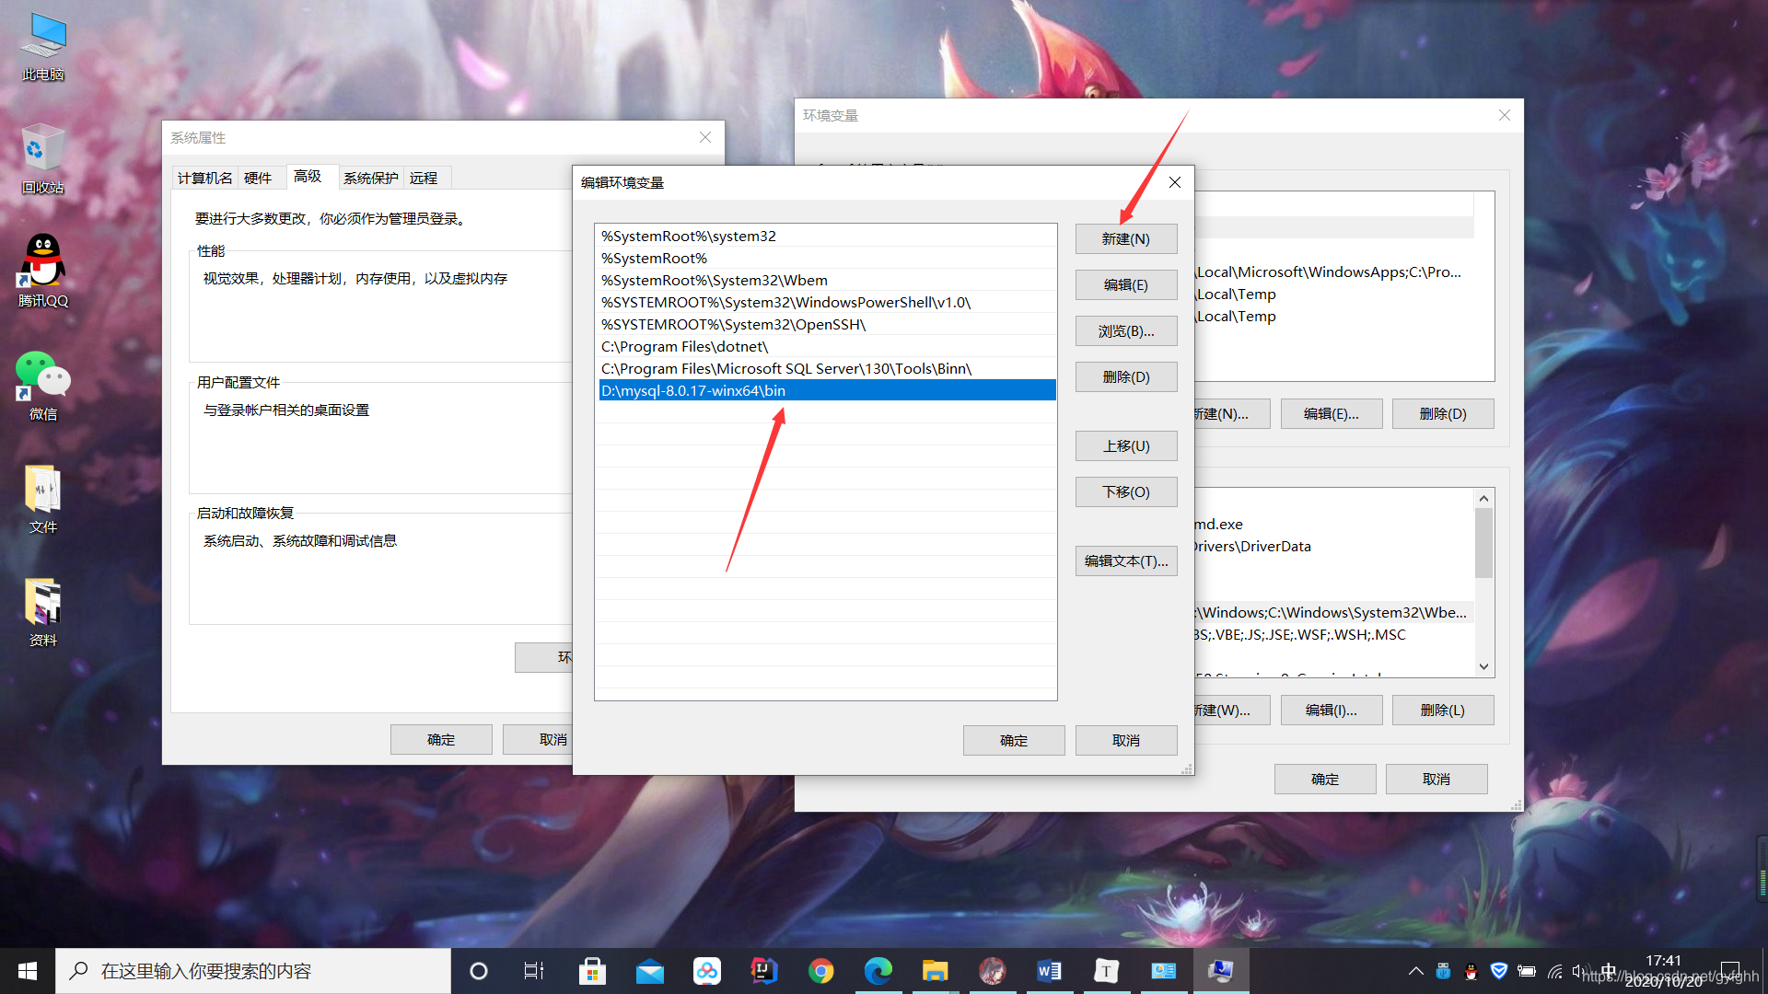This screenshot has width=1768, height=994.
Task: Open the 资料 folder on desktop
Action: (x=43, y=613)
